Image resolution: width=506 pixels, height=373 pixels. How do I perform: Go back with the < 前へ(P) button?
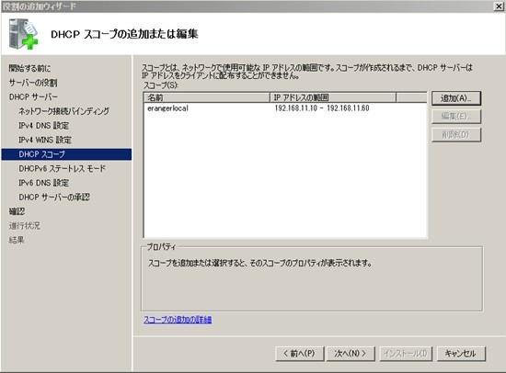(x=300, y=354)
